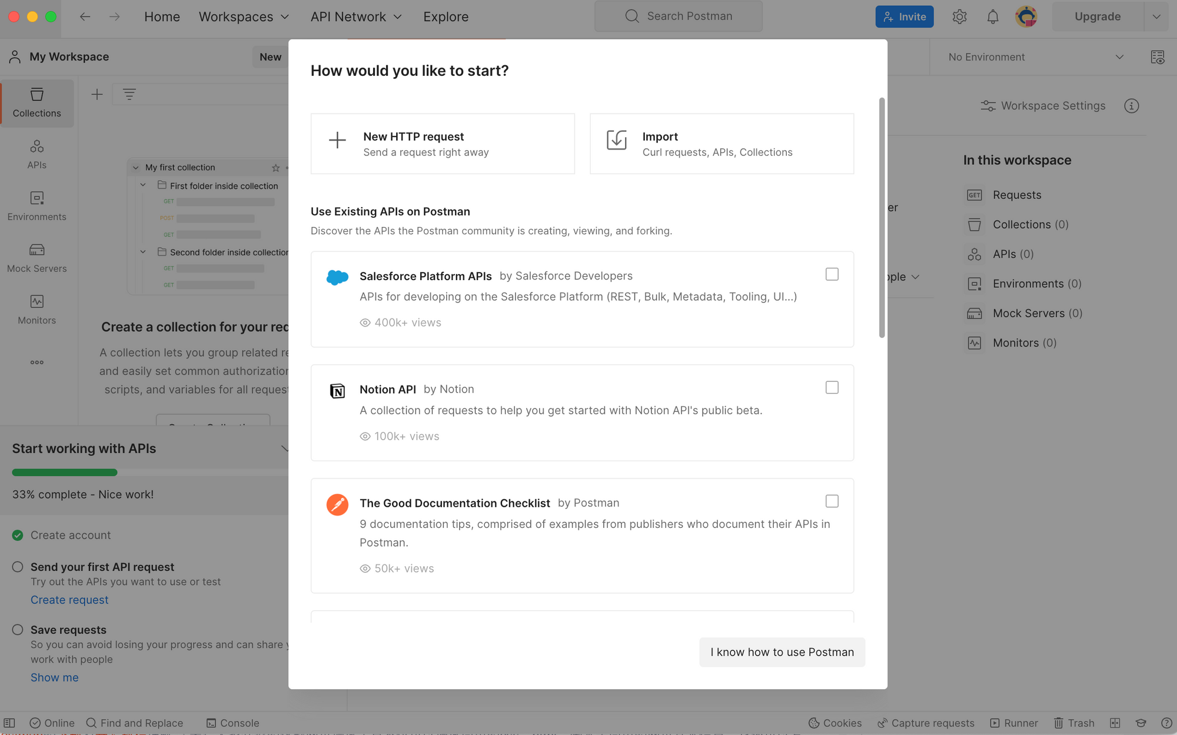Open the No Environment selector dropdown
1177x735 pixels.
pos(1036,57)
